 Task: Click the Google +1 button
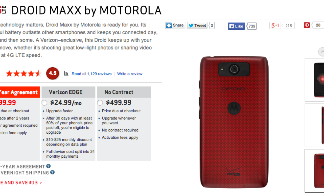click(x=275, y=26)
